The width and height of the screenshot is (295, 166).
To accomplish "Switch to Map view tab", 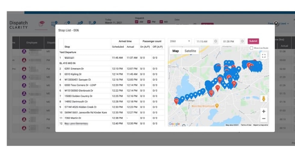I will tap(175, 51).
